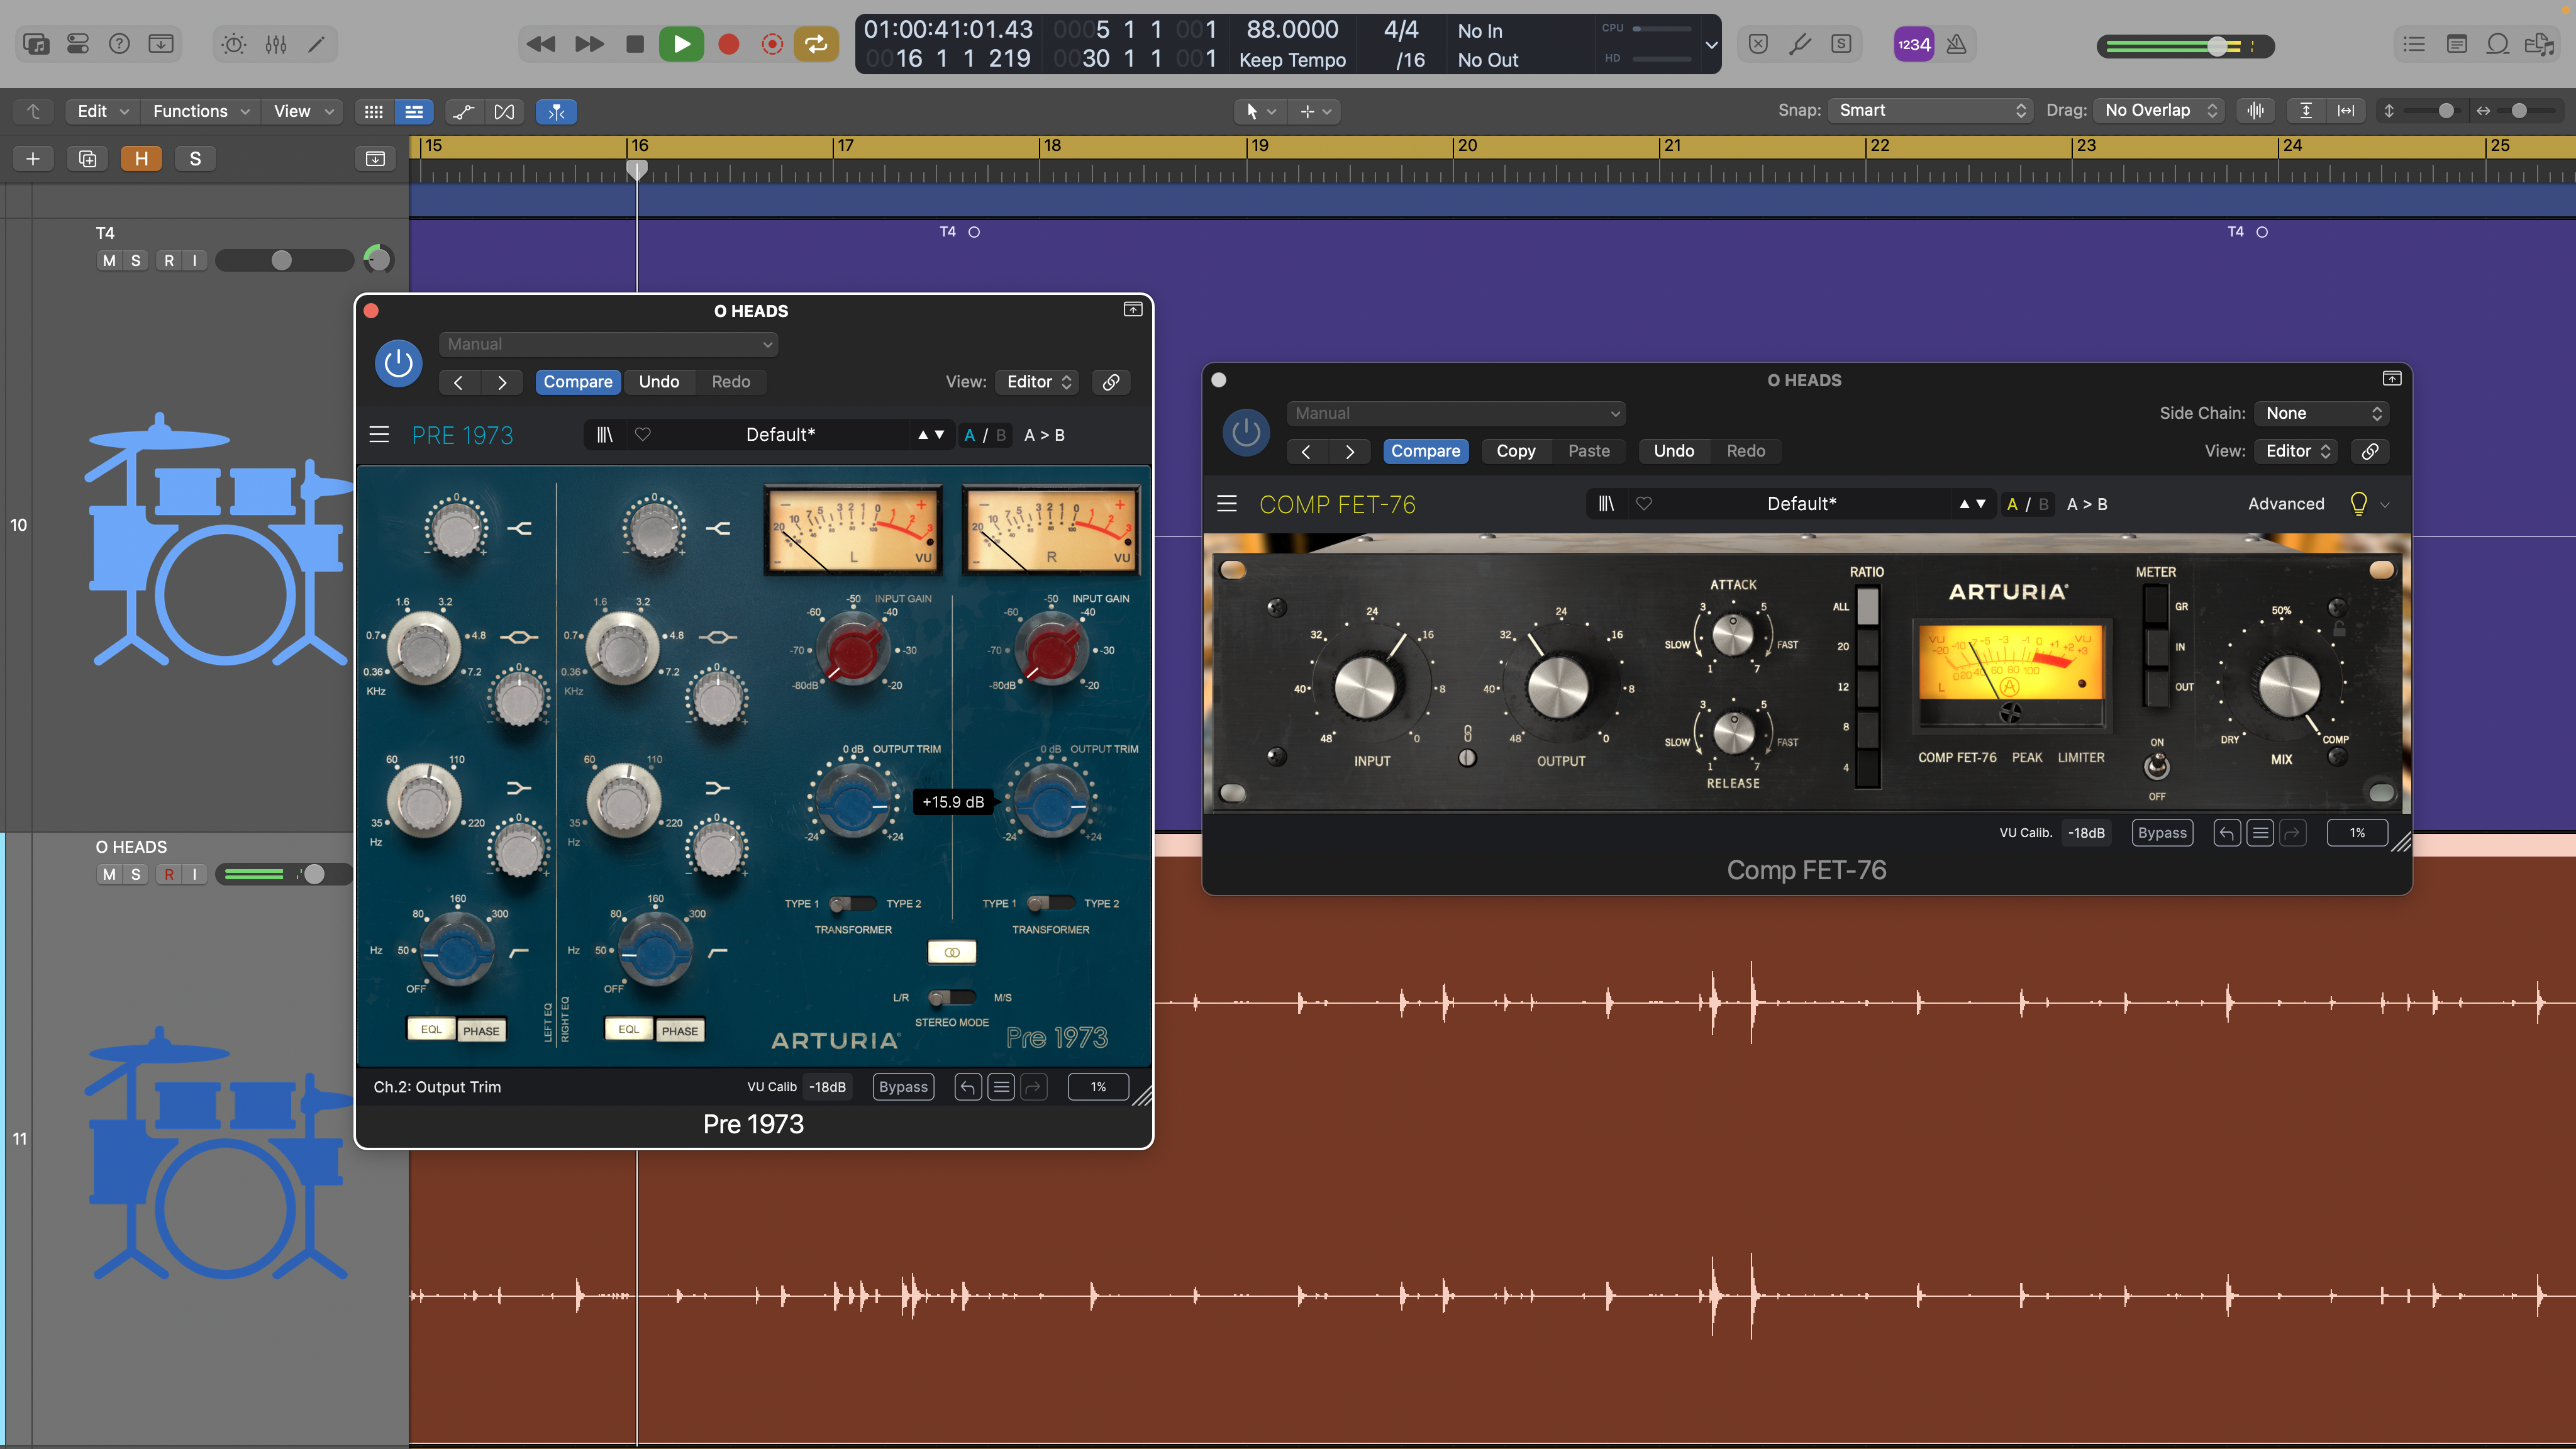Click the add track plus button
This screenshot has height=1449, width=2576.
(x=33, y=158)
